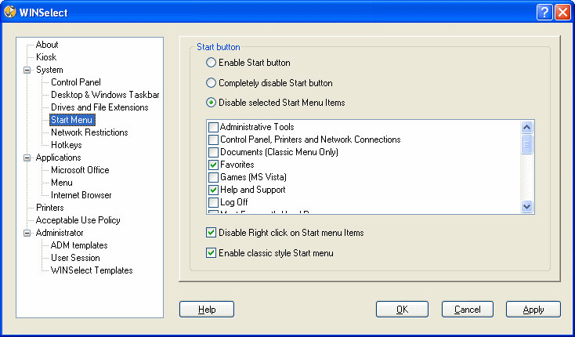The width and height of the screenshot is (575, 337).
Task: Select Start Menu tree item
Action: tap(72, 120)
